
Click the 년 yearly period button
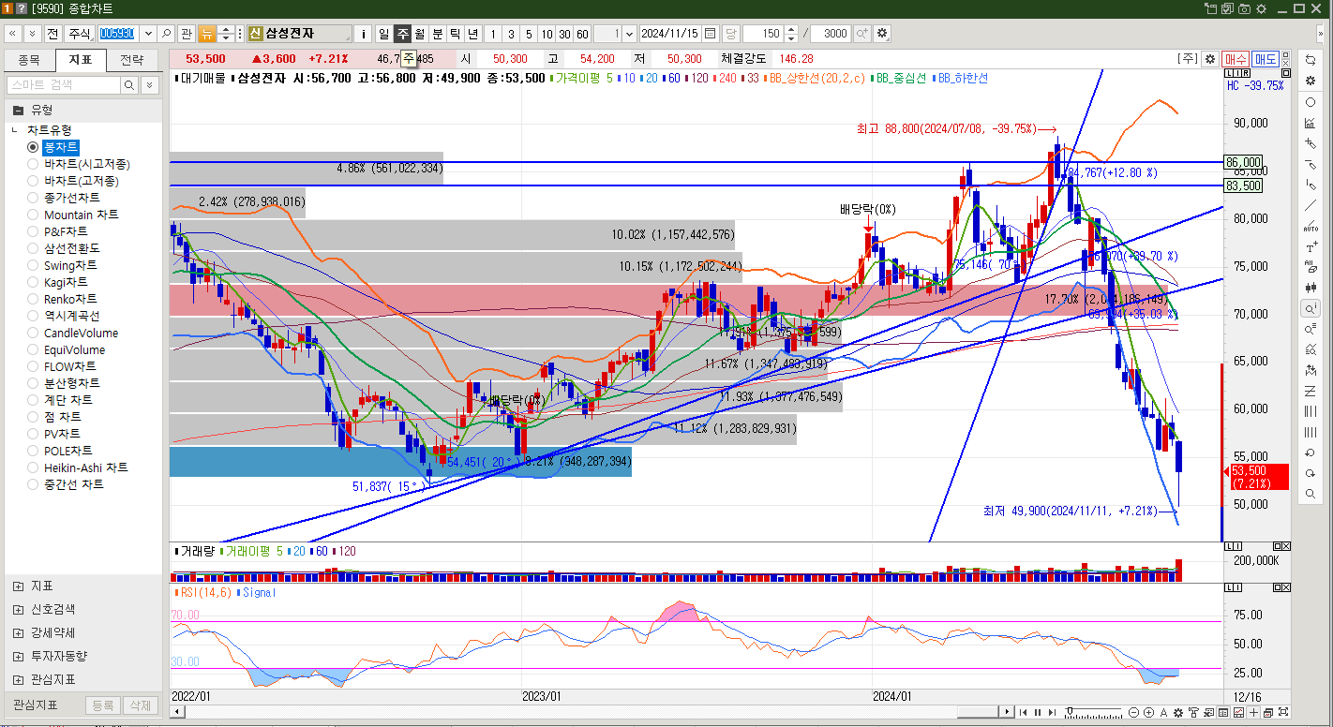coord(472,34)
